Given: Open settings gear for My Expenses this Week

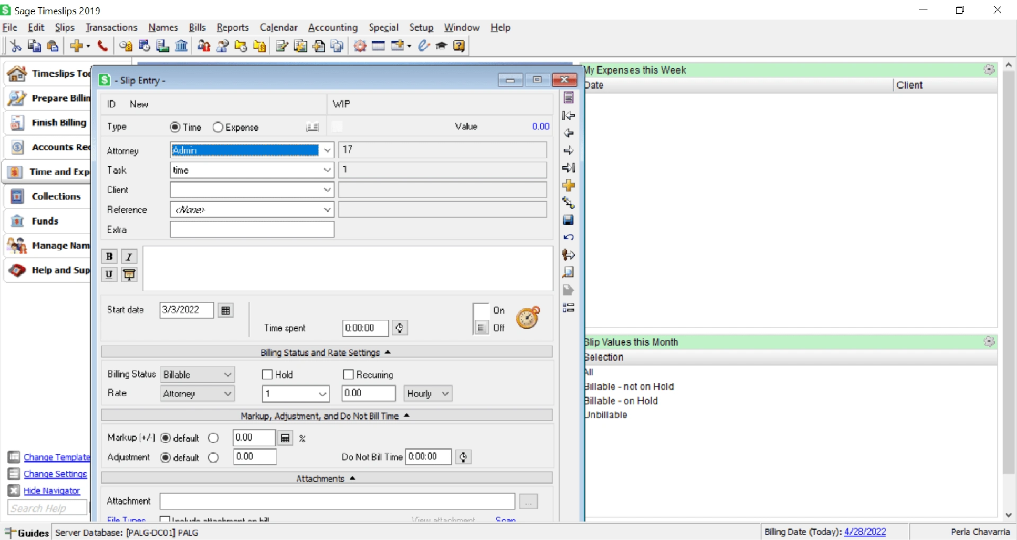Looking at the screenshot, I should [x=989, y=70].
